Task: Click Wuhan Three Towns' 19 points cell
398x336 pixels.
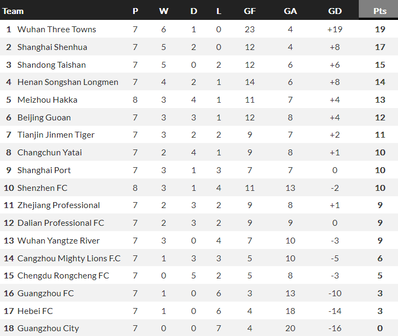Action: coord(380,29)
